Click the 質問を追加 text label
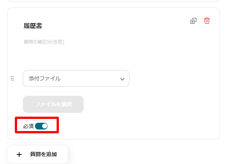Image resolution: width=228 pixels, height=164 pixels. click(x=43, y=154)
